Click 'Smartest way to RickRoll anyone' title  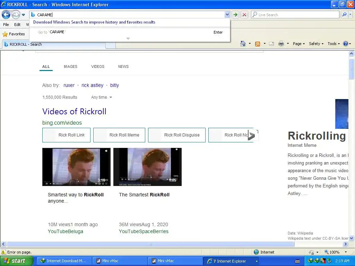click(76, 198)
